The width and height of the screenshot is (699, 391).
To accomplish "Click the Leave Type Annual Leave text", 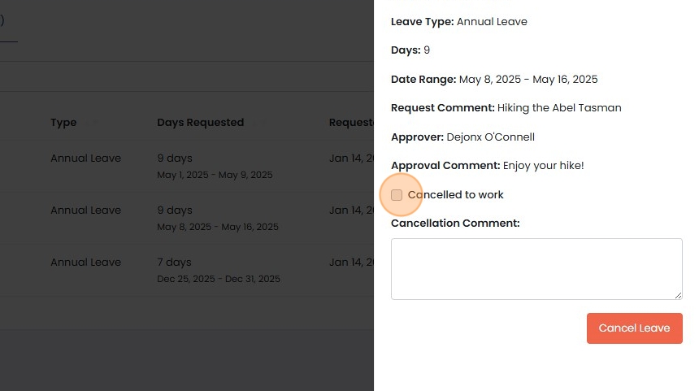I will pos(492,22).
